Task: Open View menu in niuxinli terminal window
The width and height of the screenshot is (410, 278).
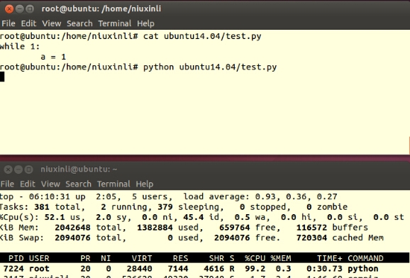Action: click(50, 184)
